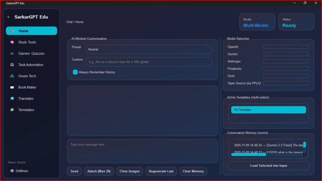
Task: Close the SarkarGPT Edu window
Action: [316, 3]
